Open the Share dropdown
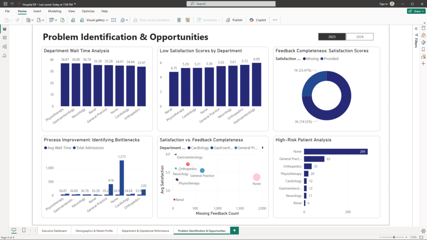This screenshot has width=427, height=240. pos(416,11)
